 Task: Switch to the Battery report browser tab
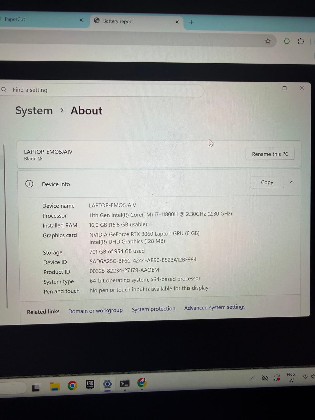click(x=136, y=21)
